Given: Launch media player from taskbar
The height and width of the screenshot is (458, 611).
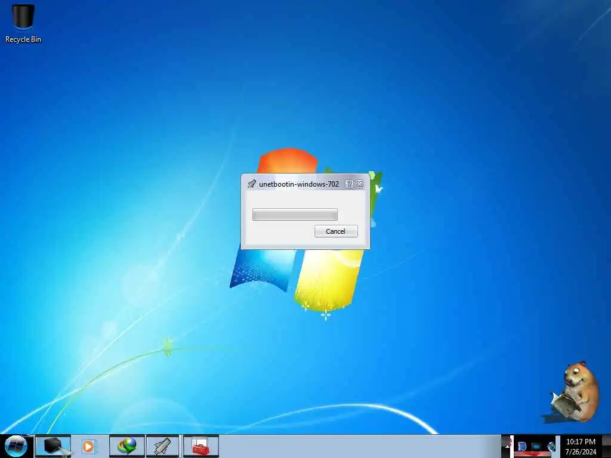Looking at the screenshot, I should pyautogui.click(x=89, y=446).
